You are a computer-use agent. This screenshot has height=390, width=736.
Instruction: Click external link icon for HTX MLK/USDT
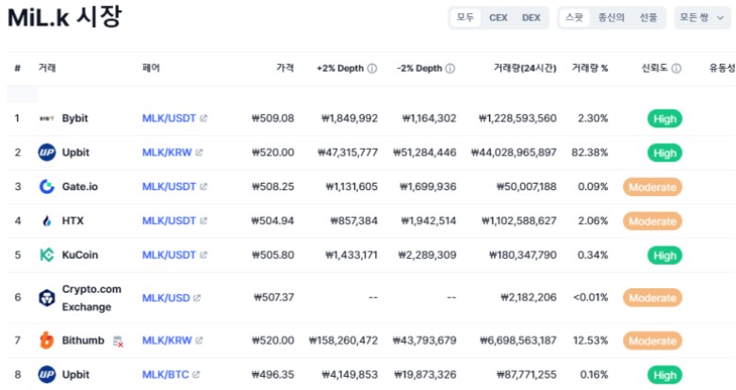coord(204,220)
